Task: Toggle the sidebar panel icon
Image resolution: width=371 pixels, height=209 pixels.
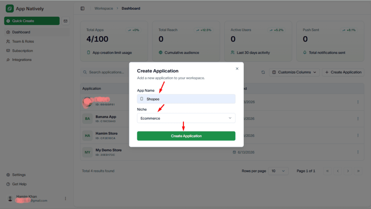Action: coord(82,8)
